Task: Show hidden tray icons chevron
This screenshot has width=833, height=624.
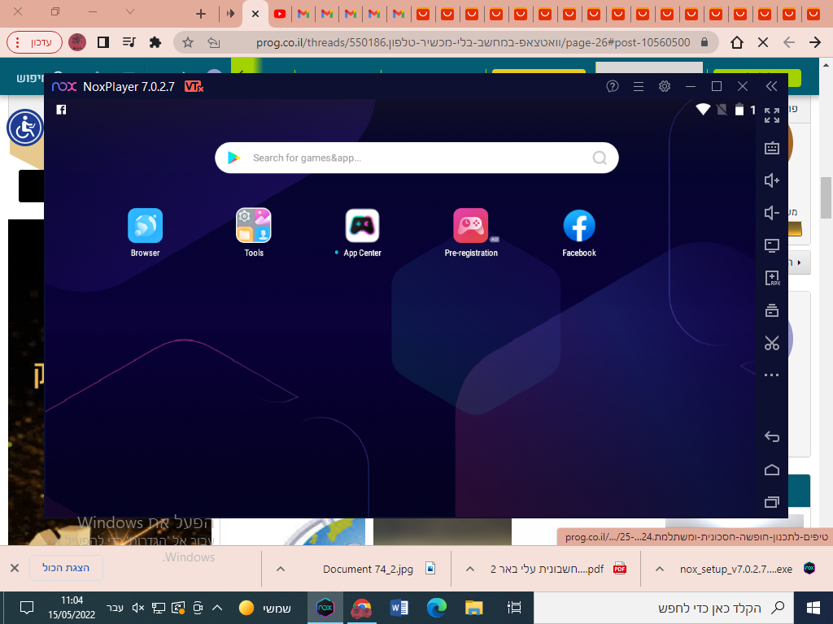Action: pyautogui.click(x=217, y=608)
